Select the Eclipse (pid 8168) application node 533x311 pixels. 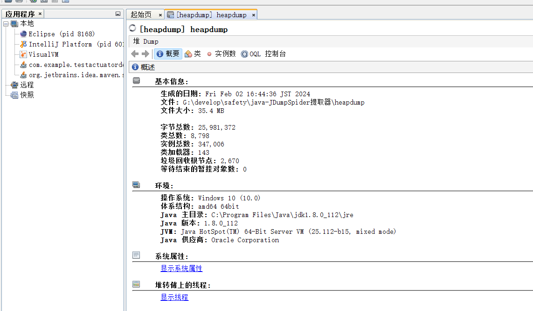[x=61, y=34]
